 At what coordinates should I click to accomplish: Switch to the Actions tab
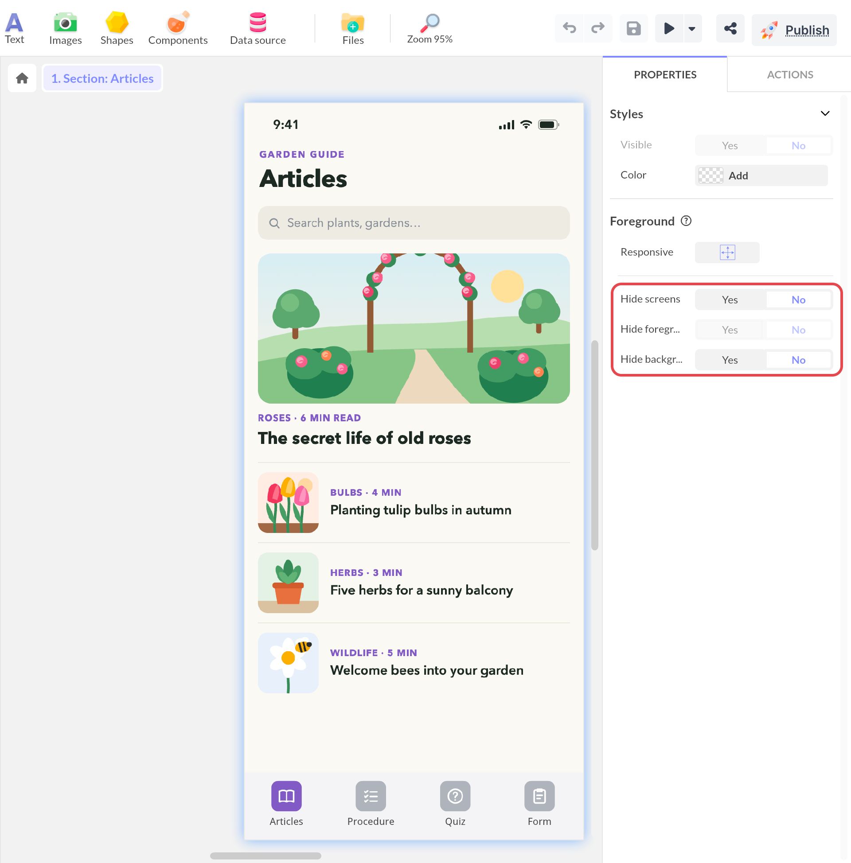click(x=790, y=74)
